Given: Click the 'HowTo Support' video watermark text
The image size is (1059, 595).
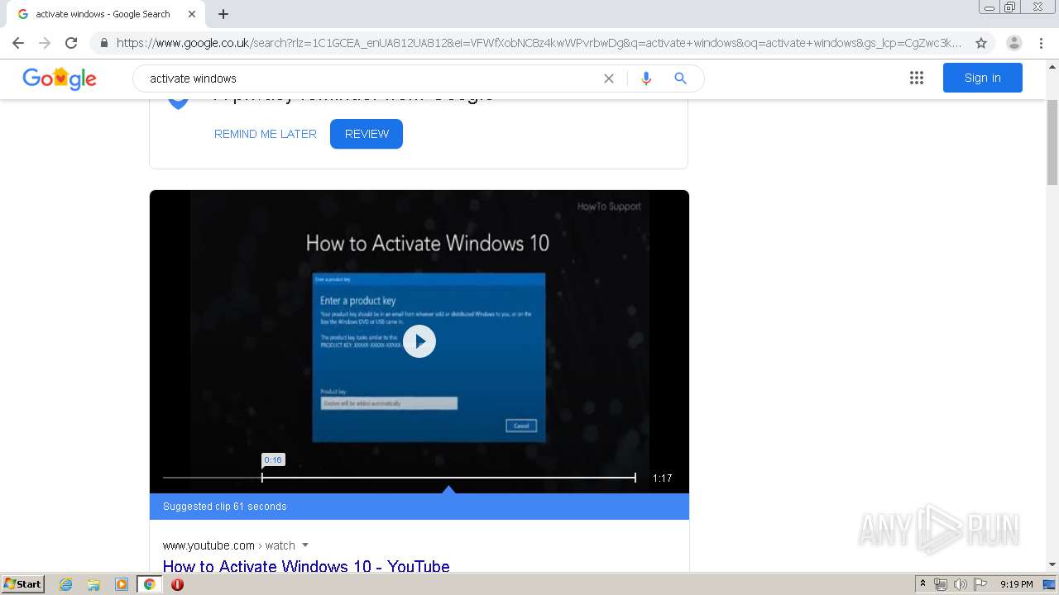Looking at the screenshot, I should pyautogui.click(x=609, y=207).
